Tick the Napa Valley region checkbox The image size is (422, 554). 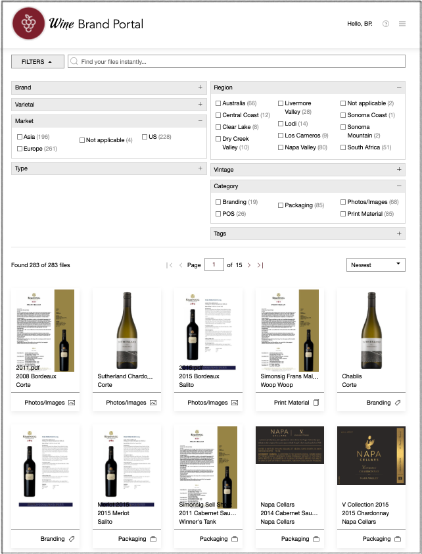click(281, 147)
